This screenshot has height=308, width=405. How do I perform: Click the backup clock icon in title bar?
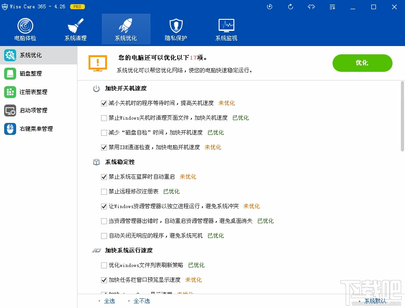pyautogui.click(x=270, y=7)
